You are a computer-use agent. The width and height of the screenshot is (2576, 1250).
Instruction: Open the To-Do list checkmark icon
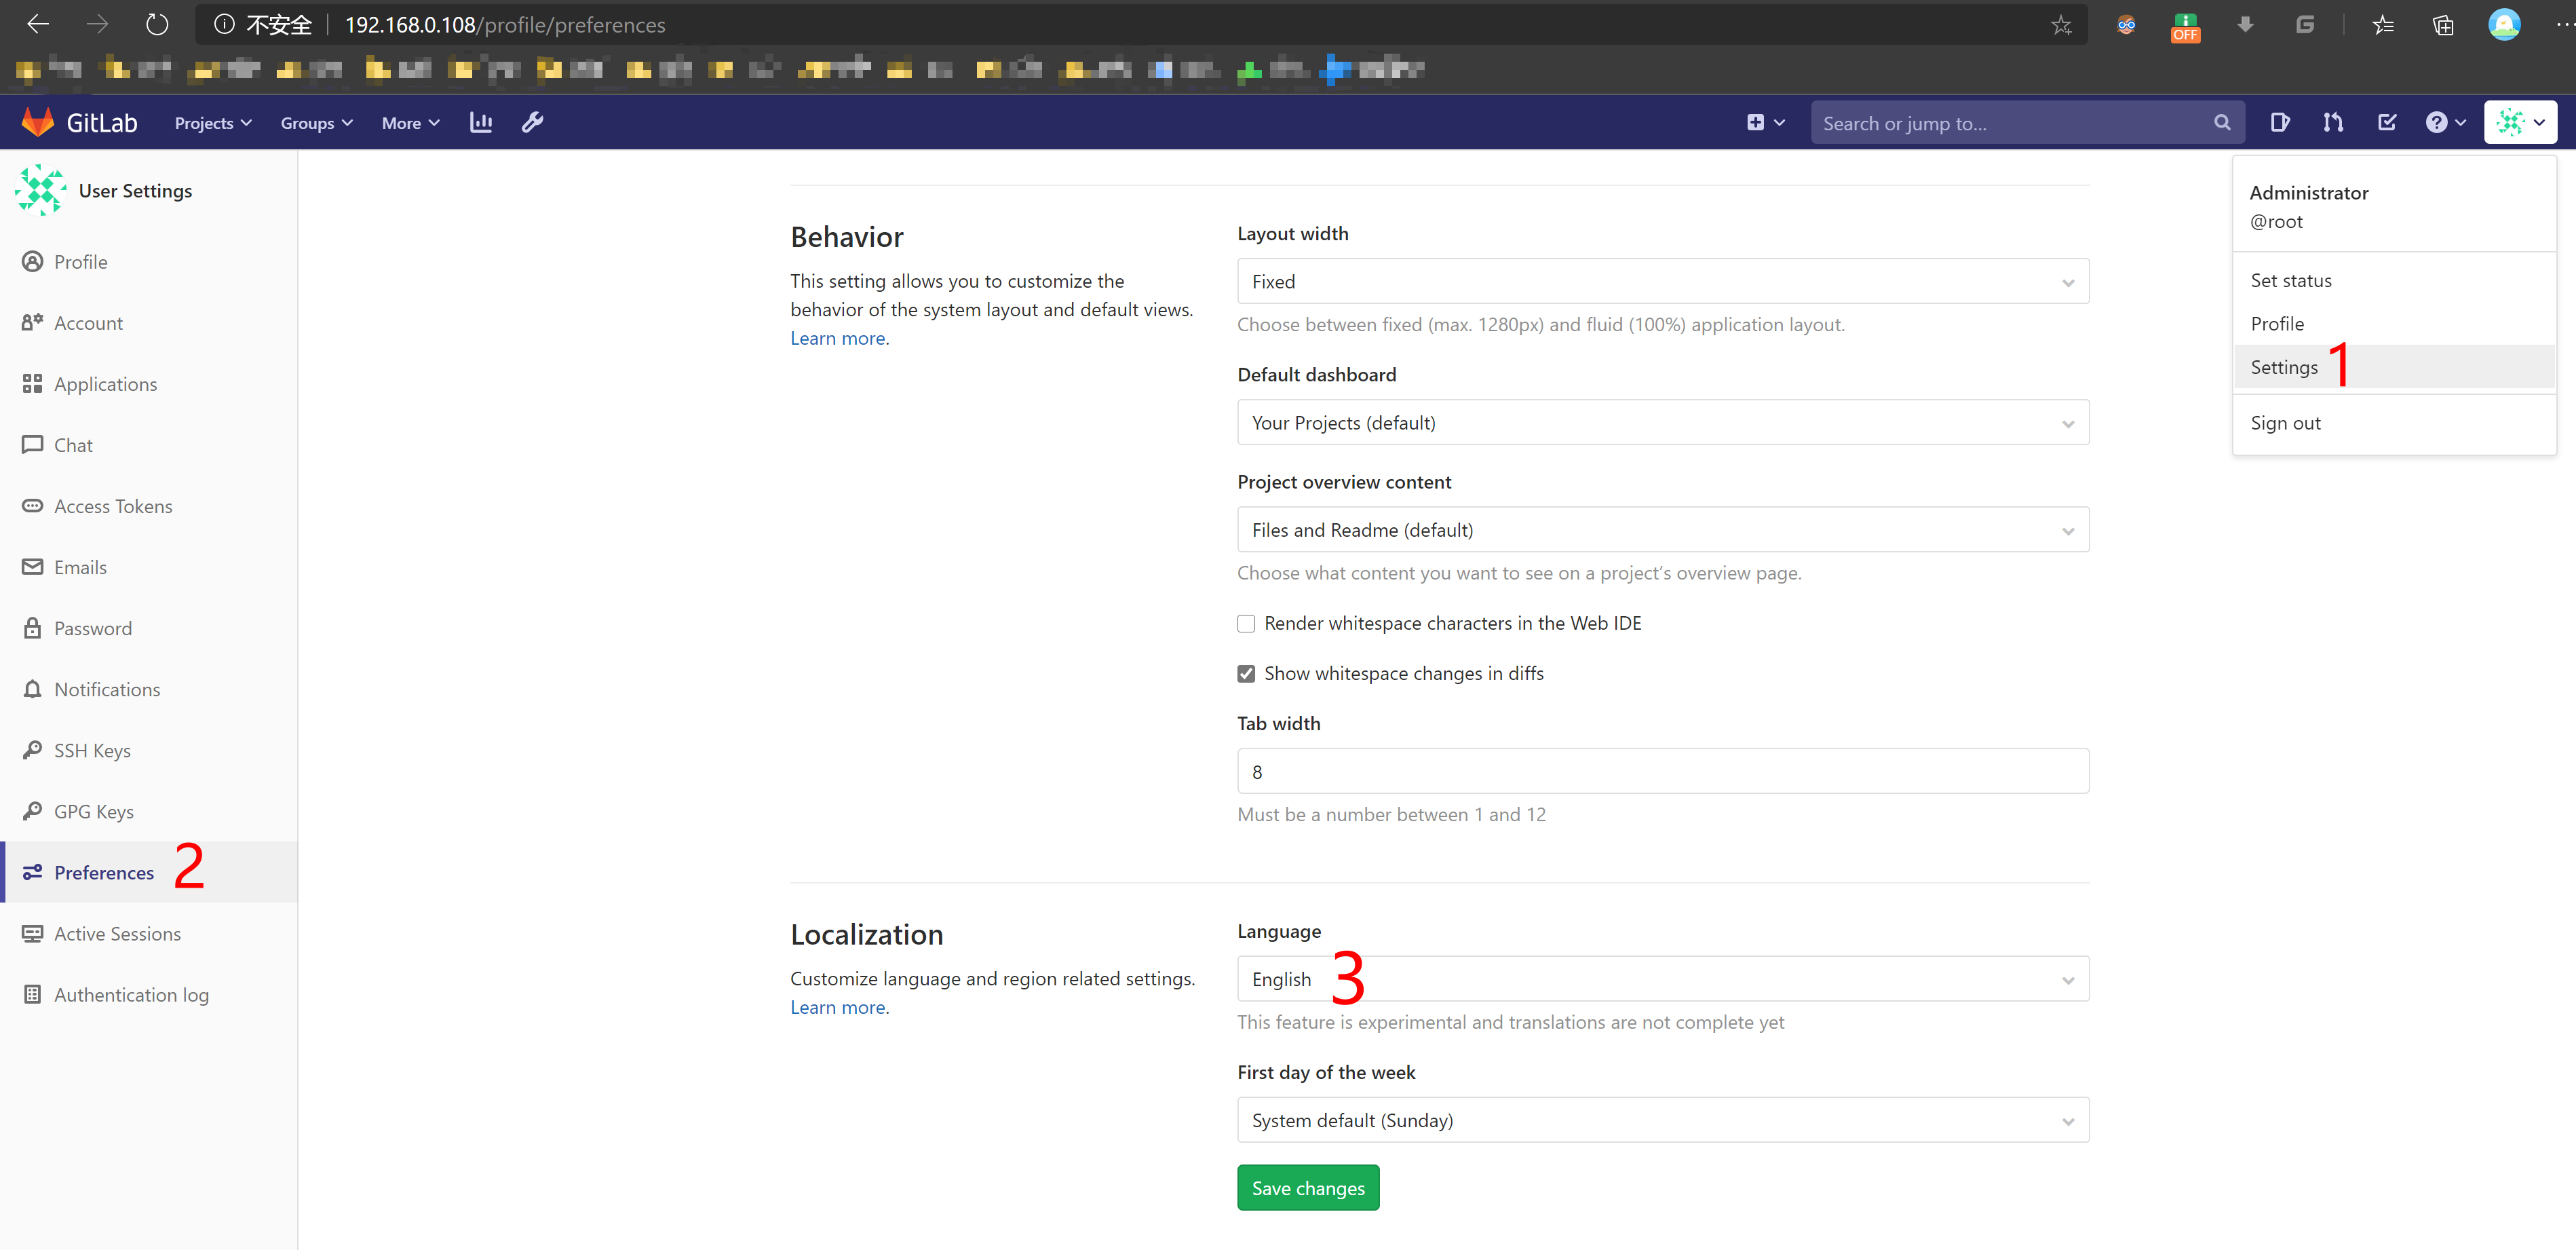coord(2387,122)
